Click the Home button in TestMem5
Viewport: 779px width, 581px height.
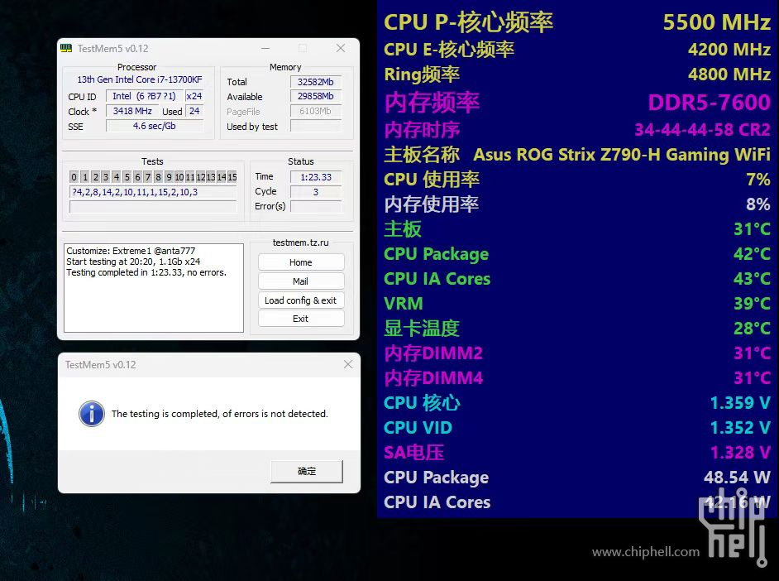click(x=300, y=262)
